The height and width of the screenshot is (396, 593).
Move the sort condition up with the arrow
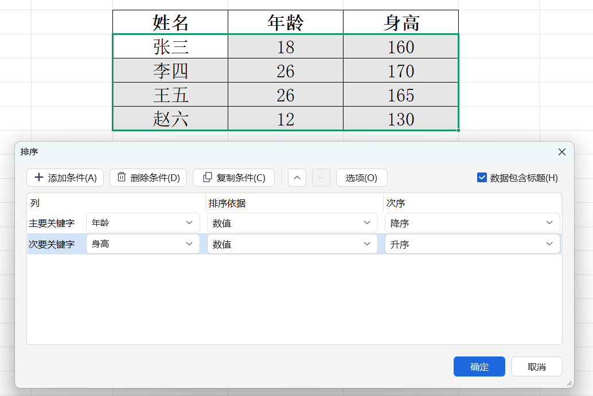tap(296, 178)
